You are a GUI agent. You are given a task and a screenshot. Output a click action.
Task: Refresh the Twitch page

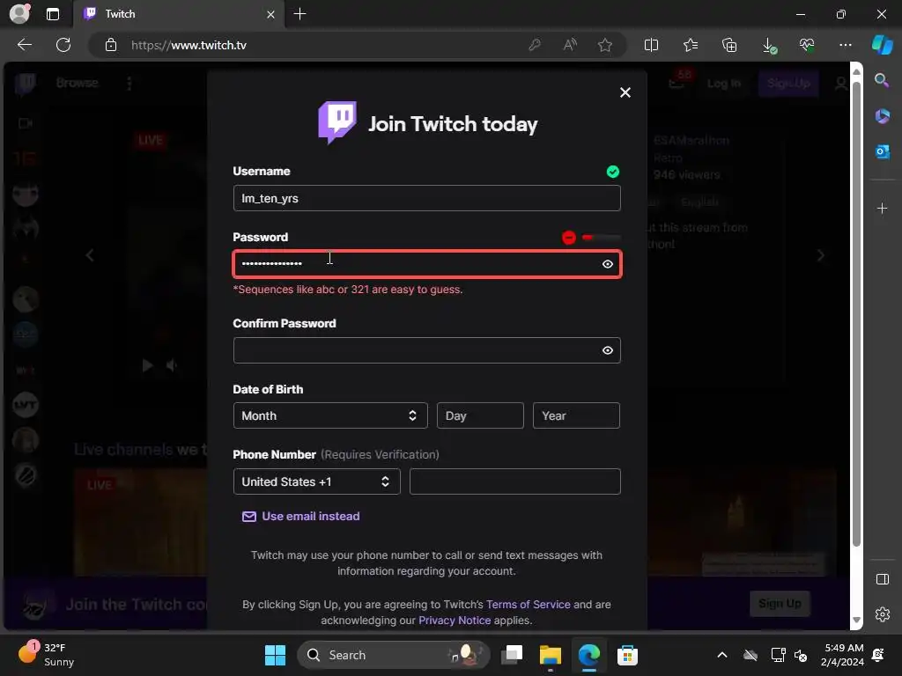tap(63, 45)
